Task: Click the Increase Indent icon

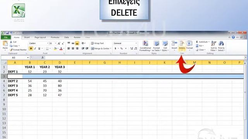Action: tap(87, 49)
